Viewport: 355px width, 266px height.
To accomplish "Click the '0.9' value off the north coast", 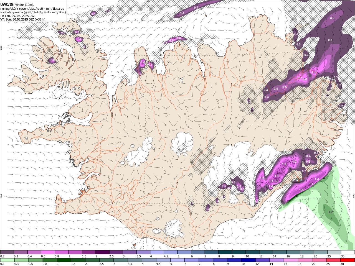I will click(x=171, y=40).
